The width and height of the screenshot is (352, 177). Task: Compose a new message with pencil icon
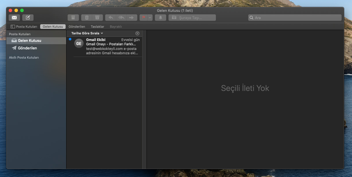28,18
